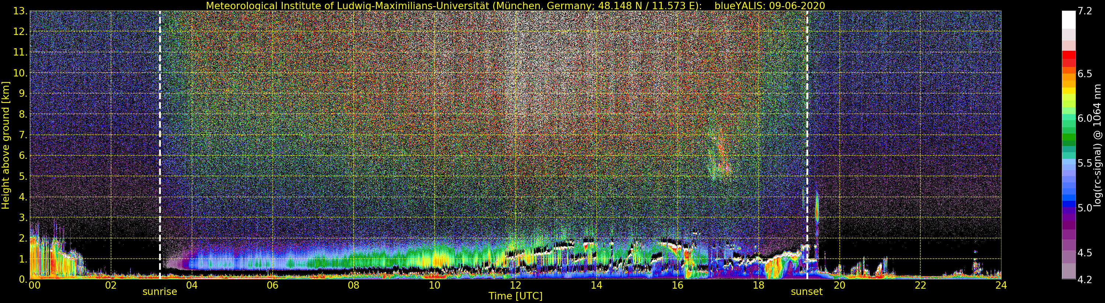Click the 'sunrise' label below the axis
The width and height of the screenshot is (1105, 303).
point(159,292)
